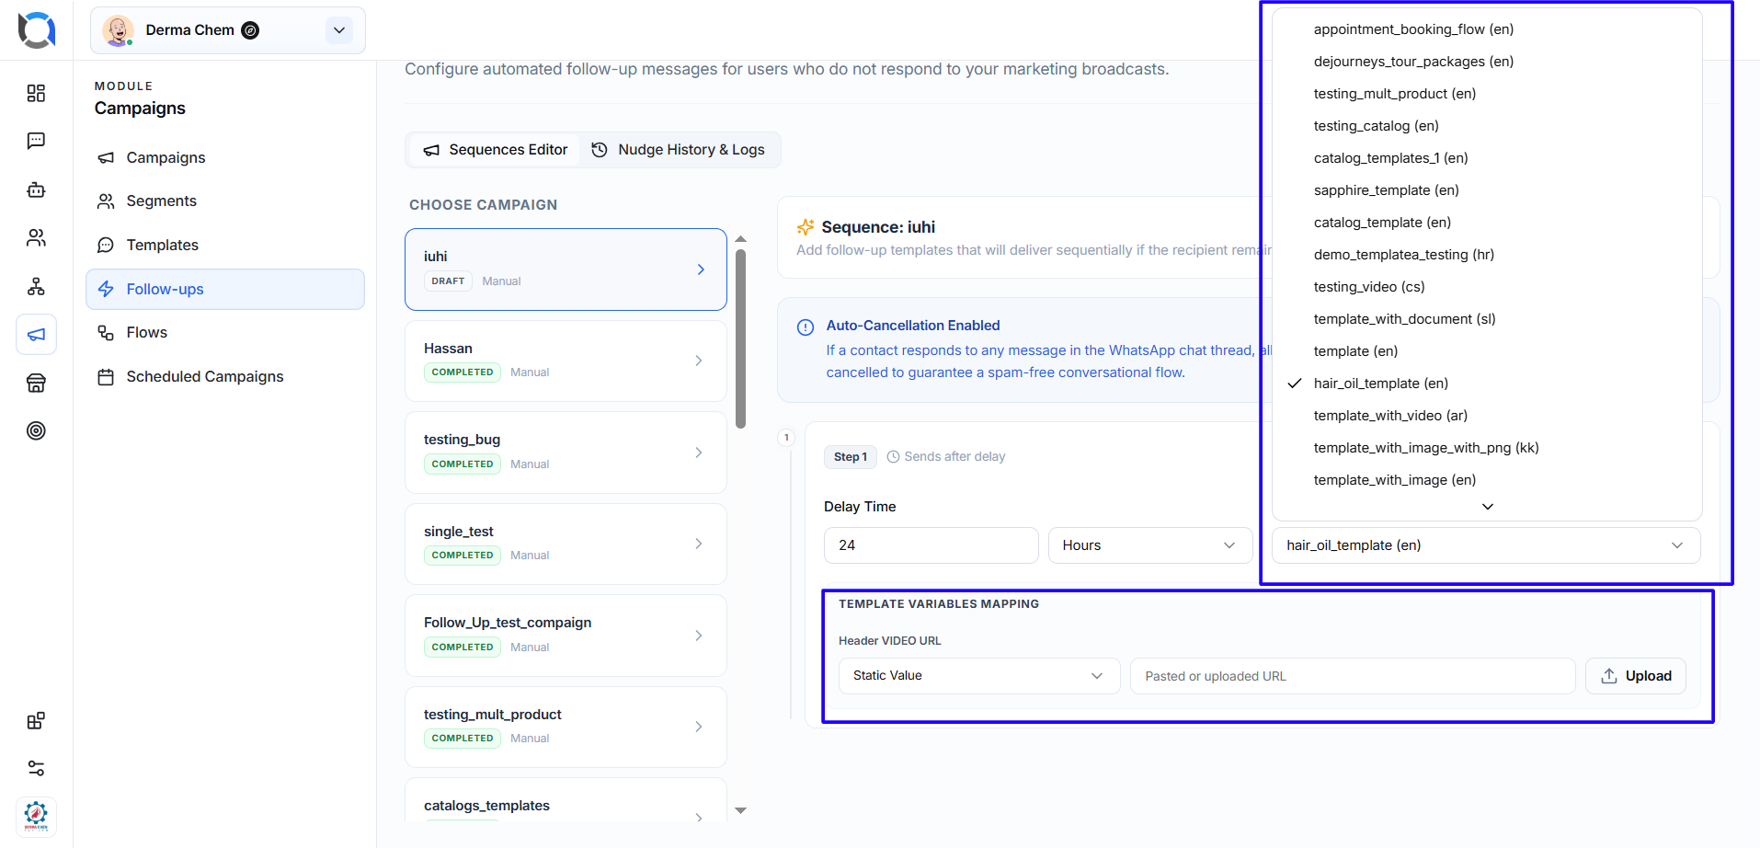
Task: Open Templates in module menu
Action: pyautogui.click(x=225, y=245)
